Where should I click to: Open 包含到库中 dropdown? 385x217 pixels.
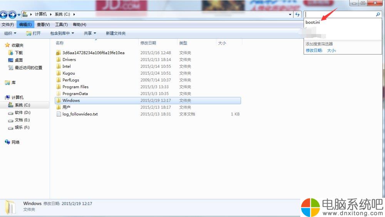(x=62, y=33)
